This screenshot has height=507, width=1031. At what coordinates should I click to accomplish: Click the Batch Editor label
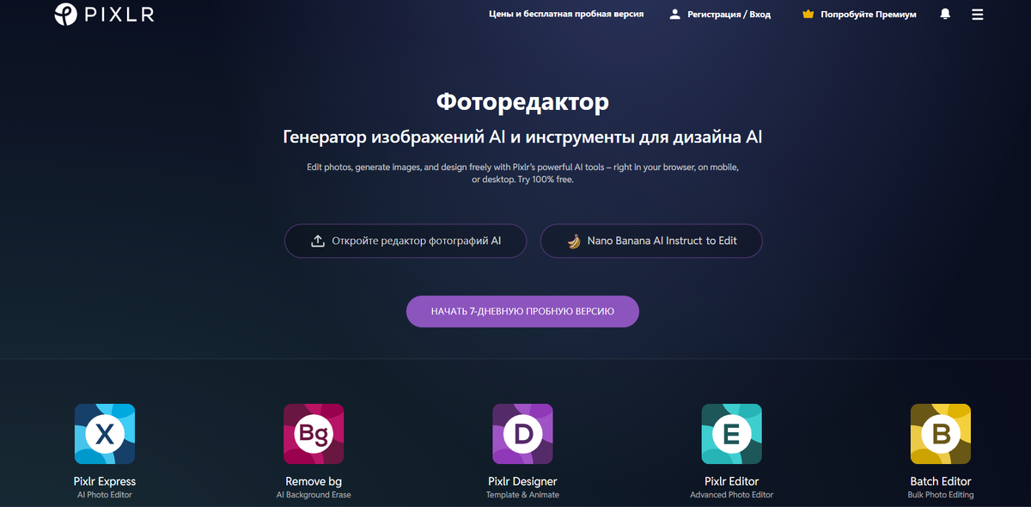click(x=941, y=481)
